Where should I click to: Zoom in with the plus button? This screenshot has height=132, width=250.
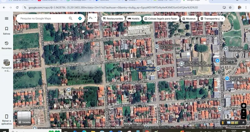pyautogui.click(x=244, y=112)
